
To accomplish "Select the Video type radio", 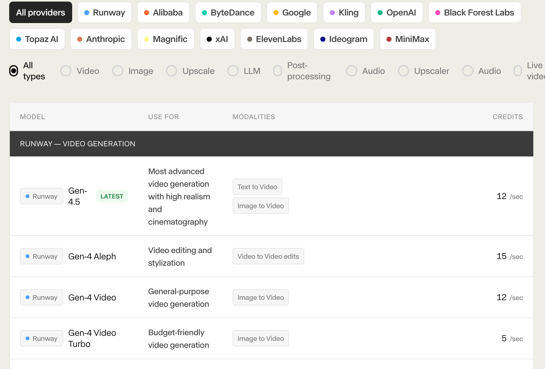I will [x=66, y=71].
